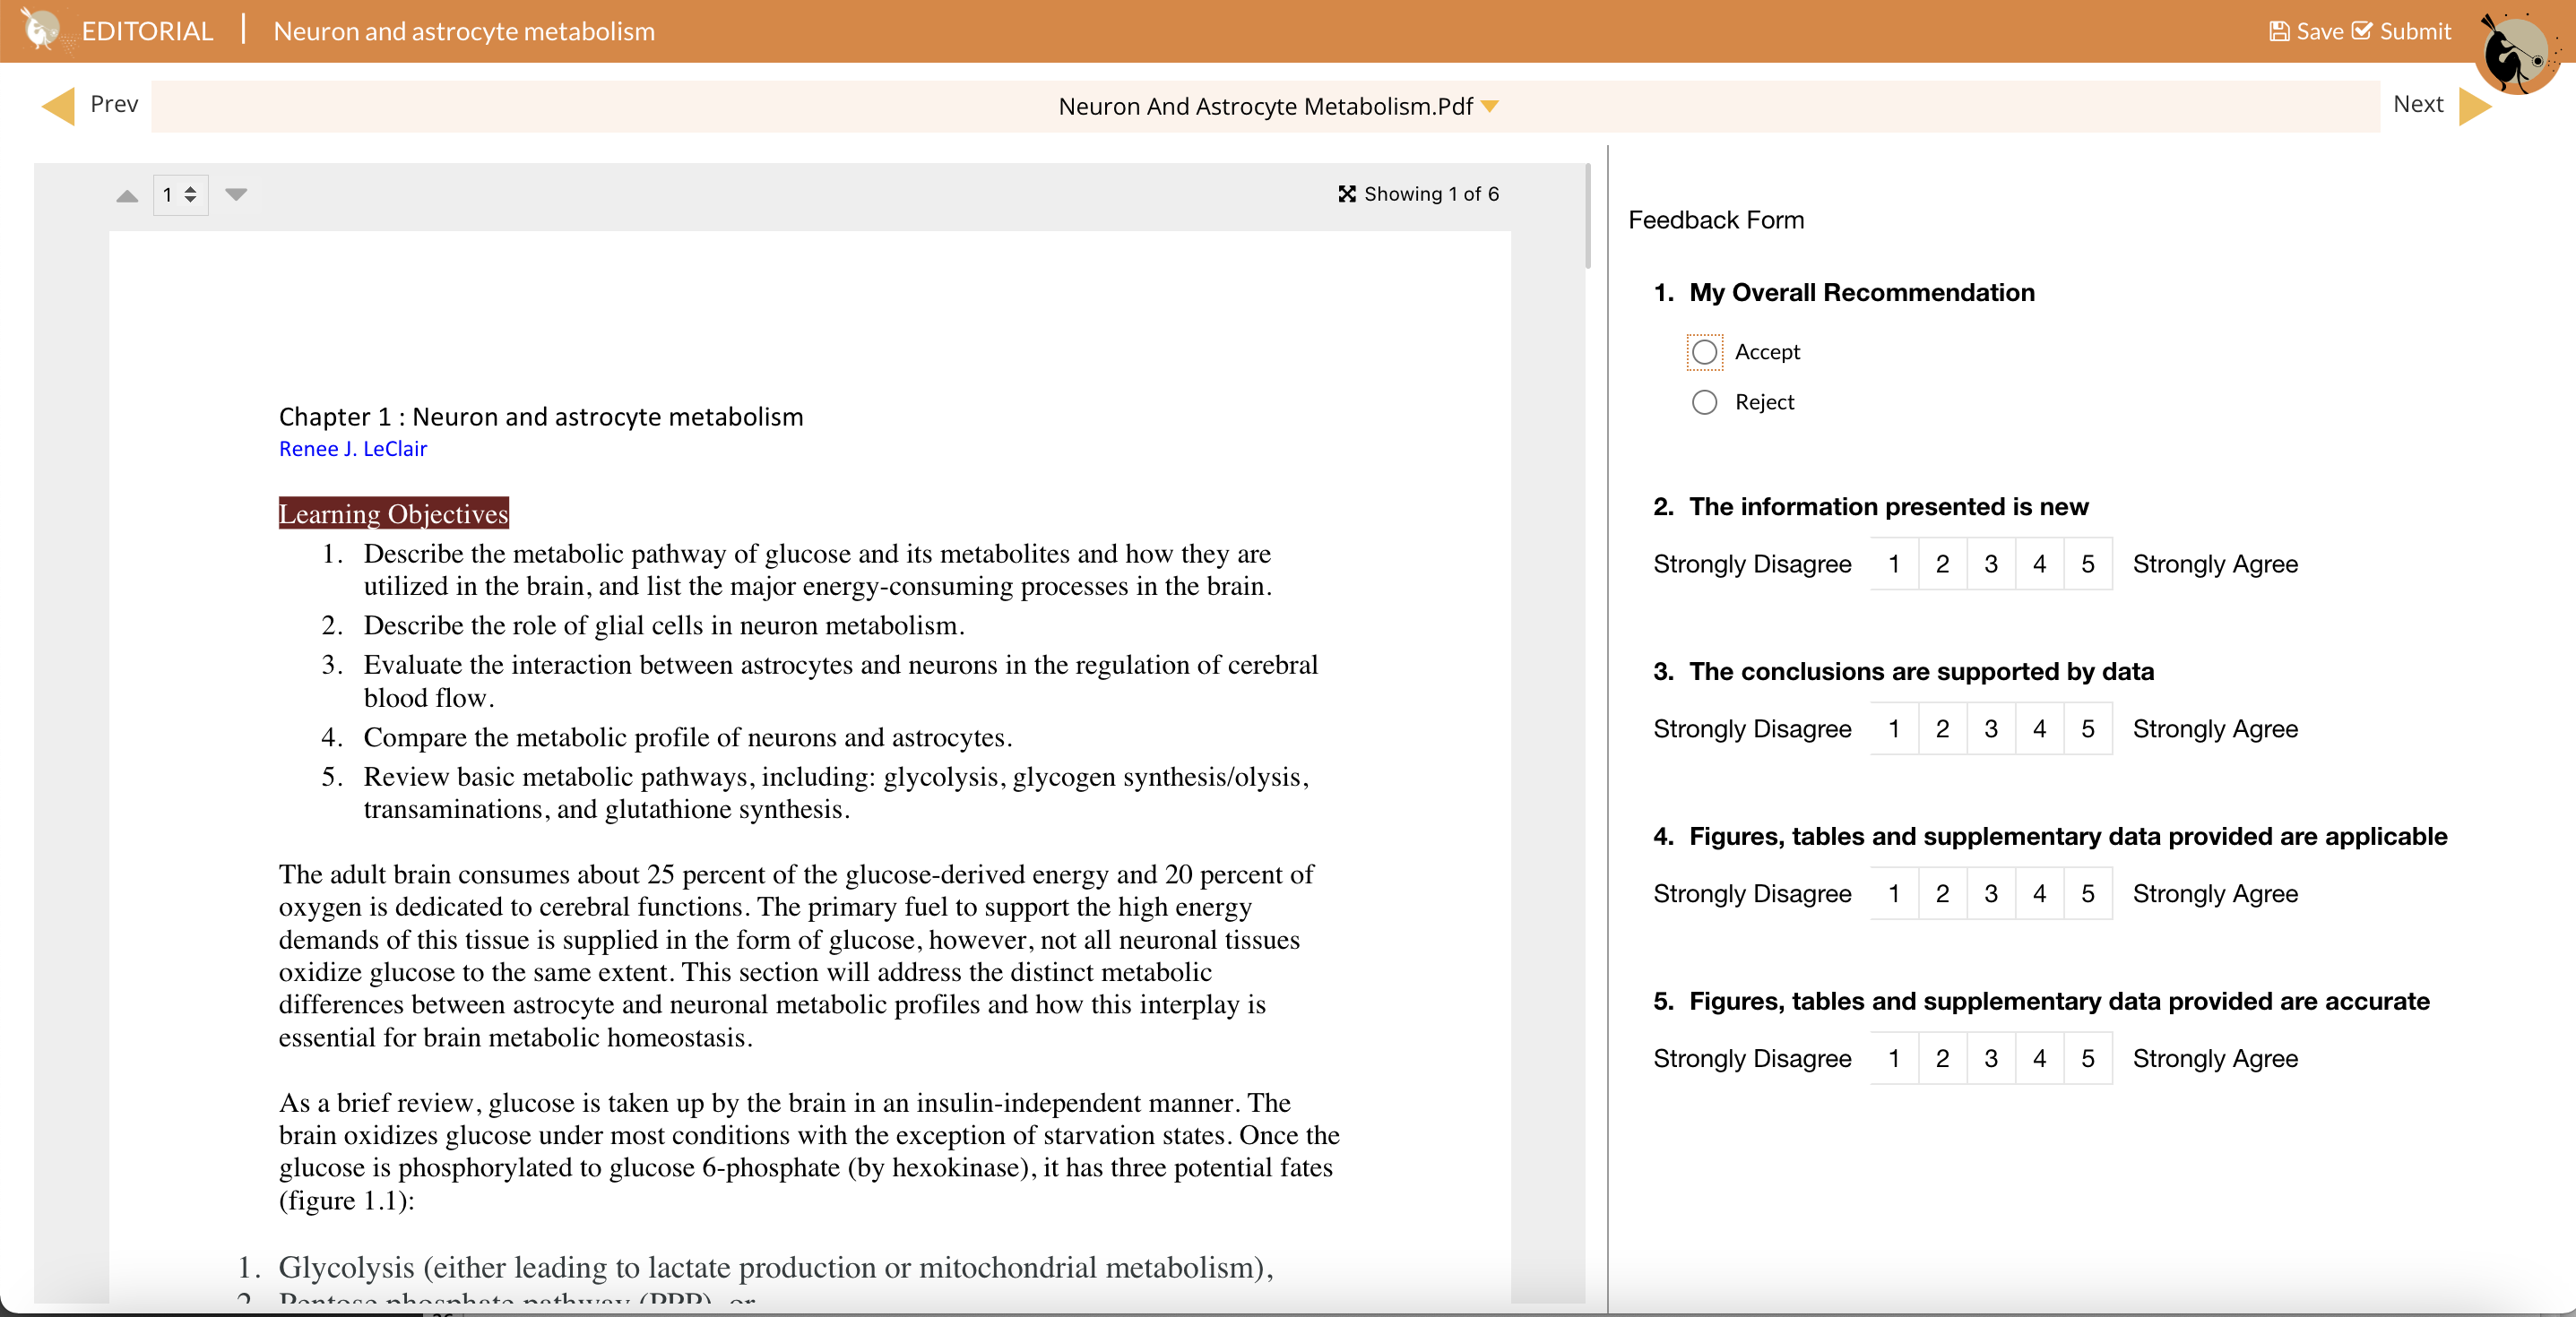
Task: Click the Prev left arrow icon
Action: click(x=58, y=106)
